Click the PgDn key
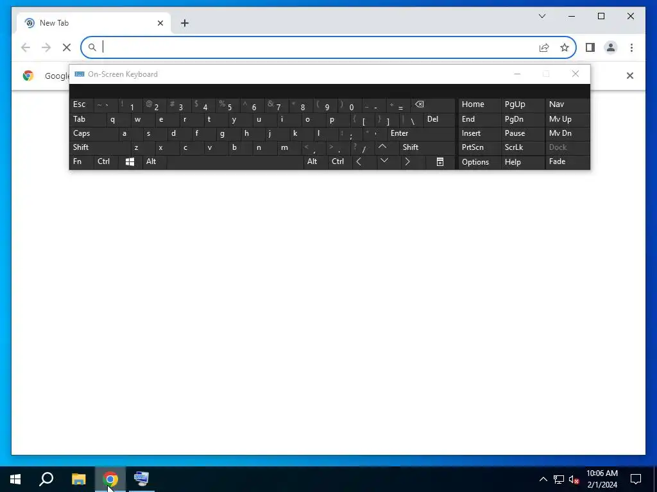Screen dimensions: 657x492 tap(522, 120)
